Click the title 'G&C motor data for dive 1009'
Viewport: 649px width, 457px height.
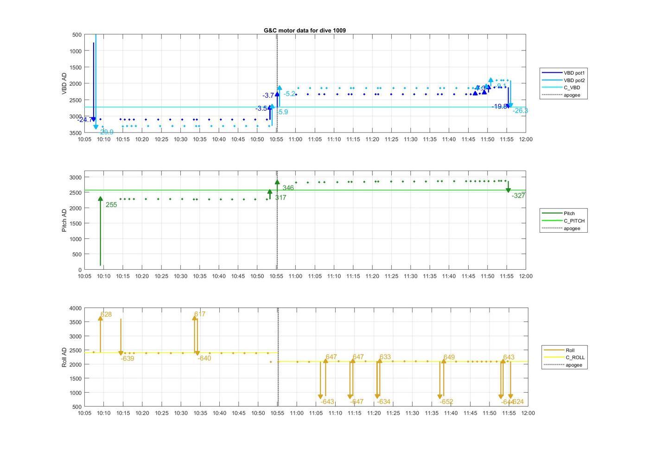tap(305, 31)
